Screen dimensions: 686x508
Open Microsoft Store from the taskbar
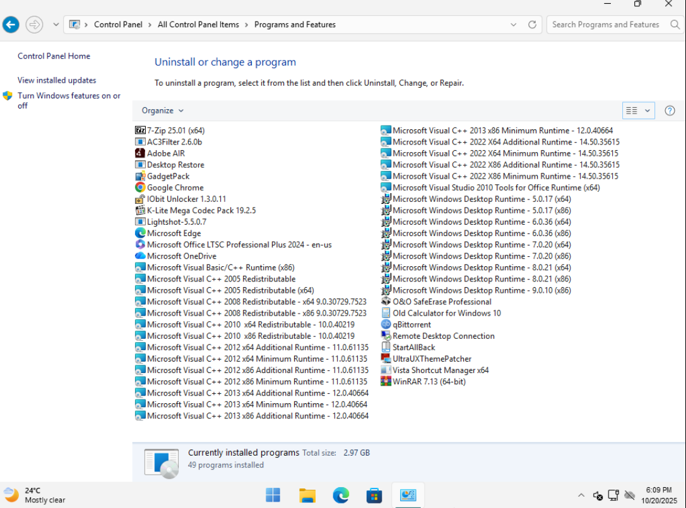pyautogui.click(x=374, y=495)
